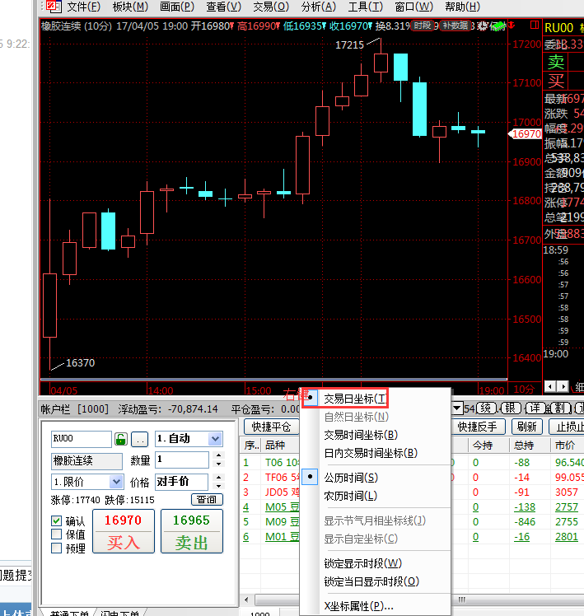Open the 文件(F) menu
The image size is (584, 616).
click(x=84, y=7)
